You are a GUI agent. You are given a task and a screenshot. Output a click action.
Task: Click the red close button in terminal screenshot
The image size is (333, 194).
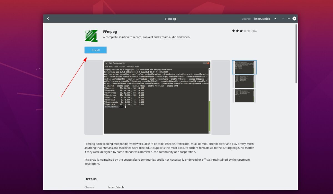208,63
